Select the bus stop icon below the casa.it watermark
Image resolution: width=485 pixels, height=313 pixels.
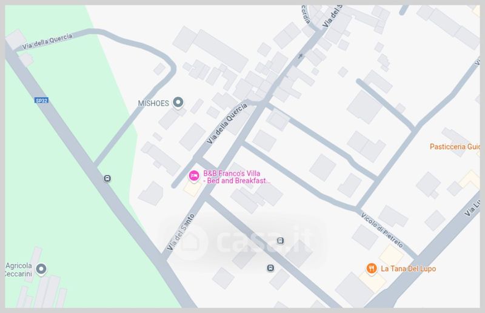[270, 268]
